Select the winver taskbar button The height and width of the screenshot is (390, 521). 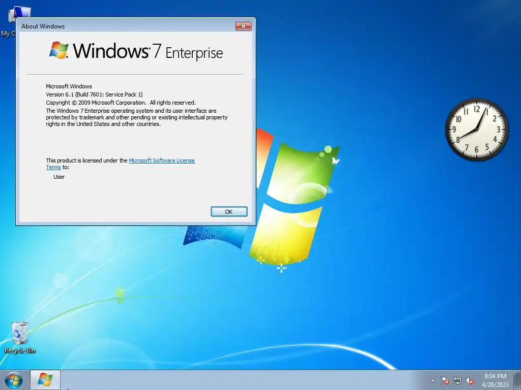tap(45, 380)
